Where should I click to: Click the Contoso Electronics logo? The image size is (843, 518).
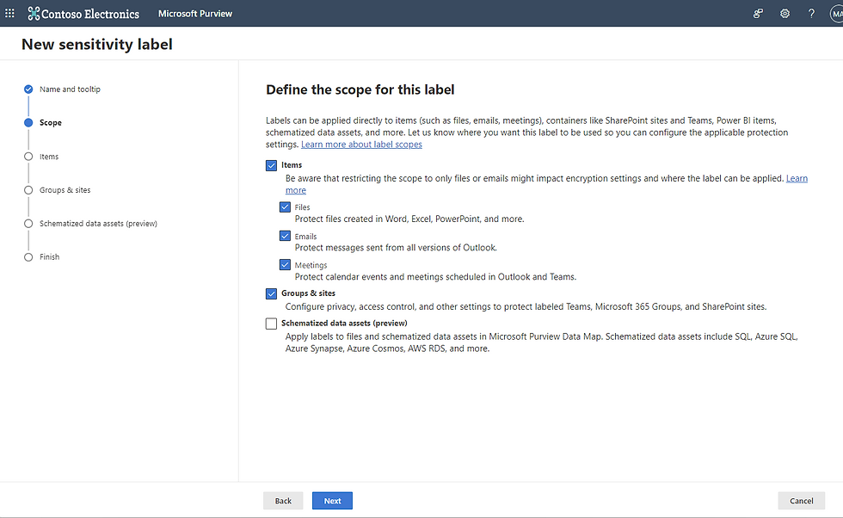[83, 14]
